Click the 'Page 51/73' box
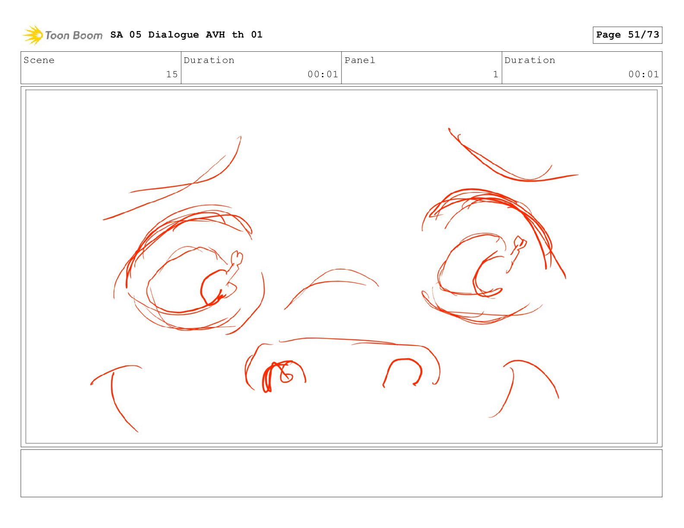684x528 pixels. point(627,35)
